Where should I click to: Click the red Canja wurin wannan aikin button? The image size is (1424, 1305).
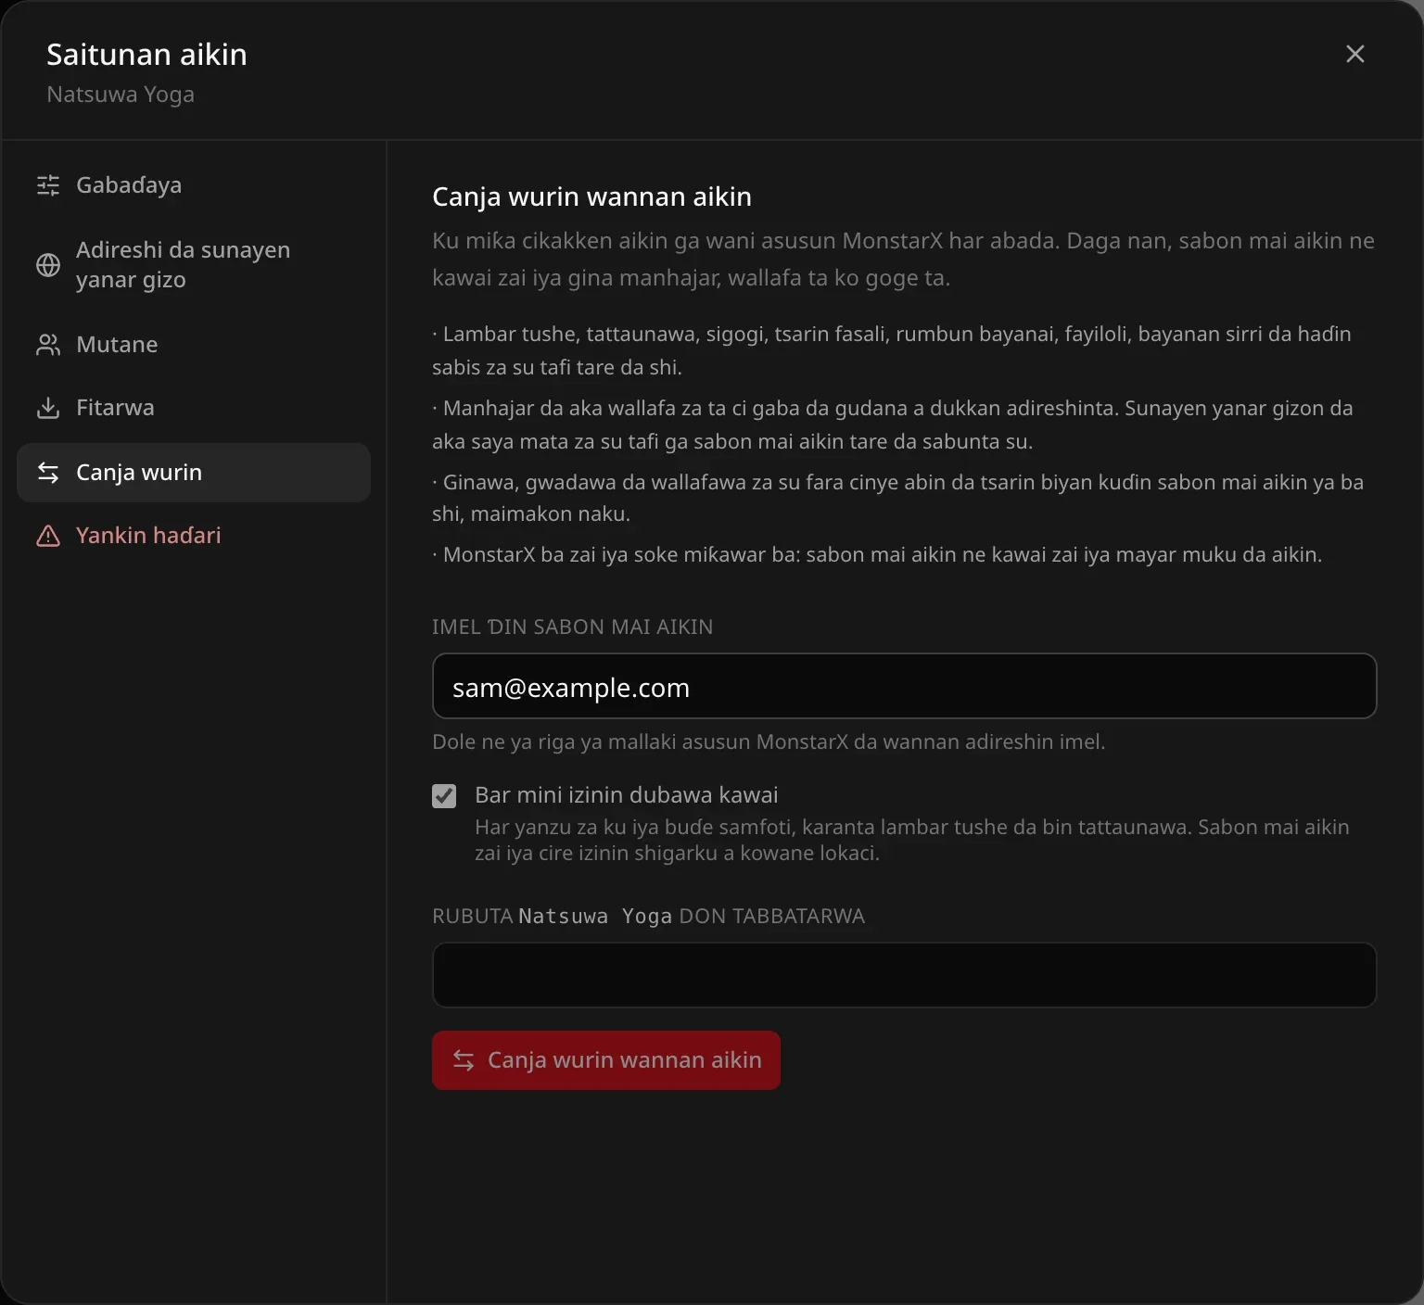[x=606, y=1060]
